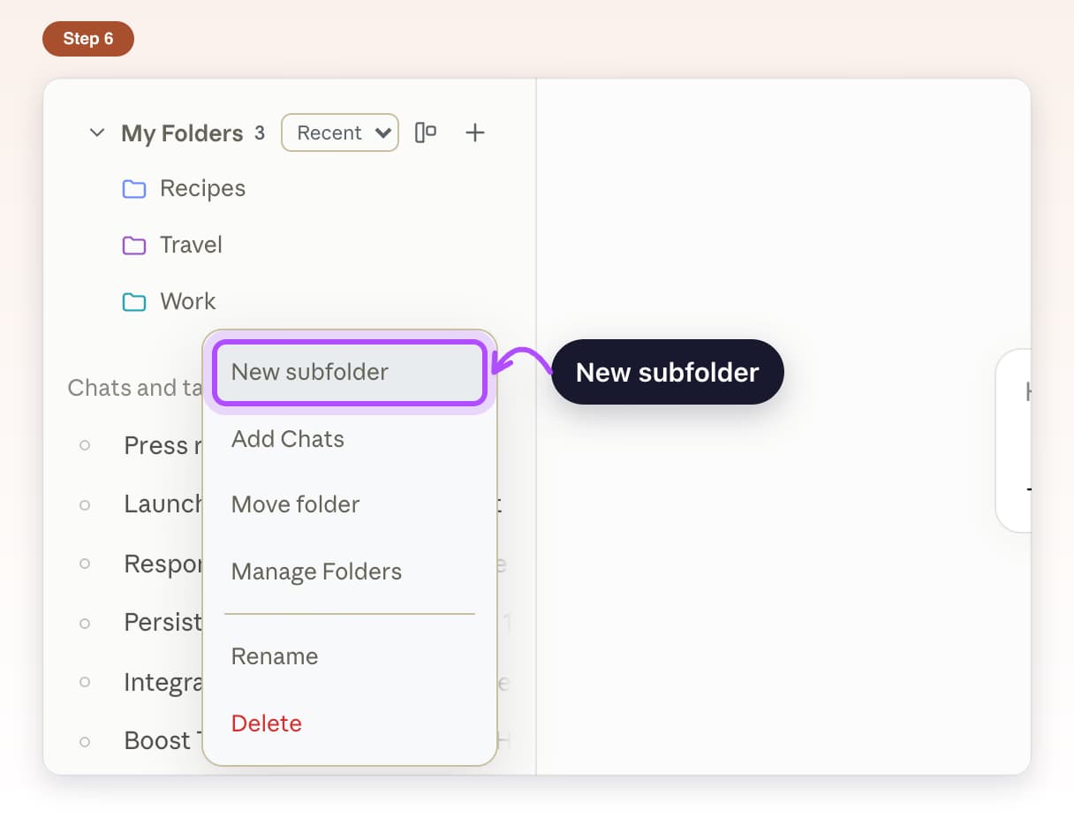This screenshot has height=818, width=1074.
Task: Collapse the My Folders section chevron
Action: point(97,133)
